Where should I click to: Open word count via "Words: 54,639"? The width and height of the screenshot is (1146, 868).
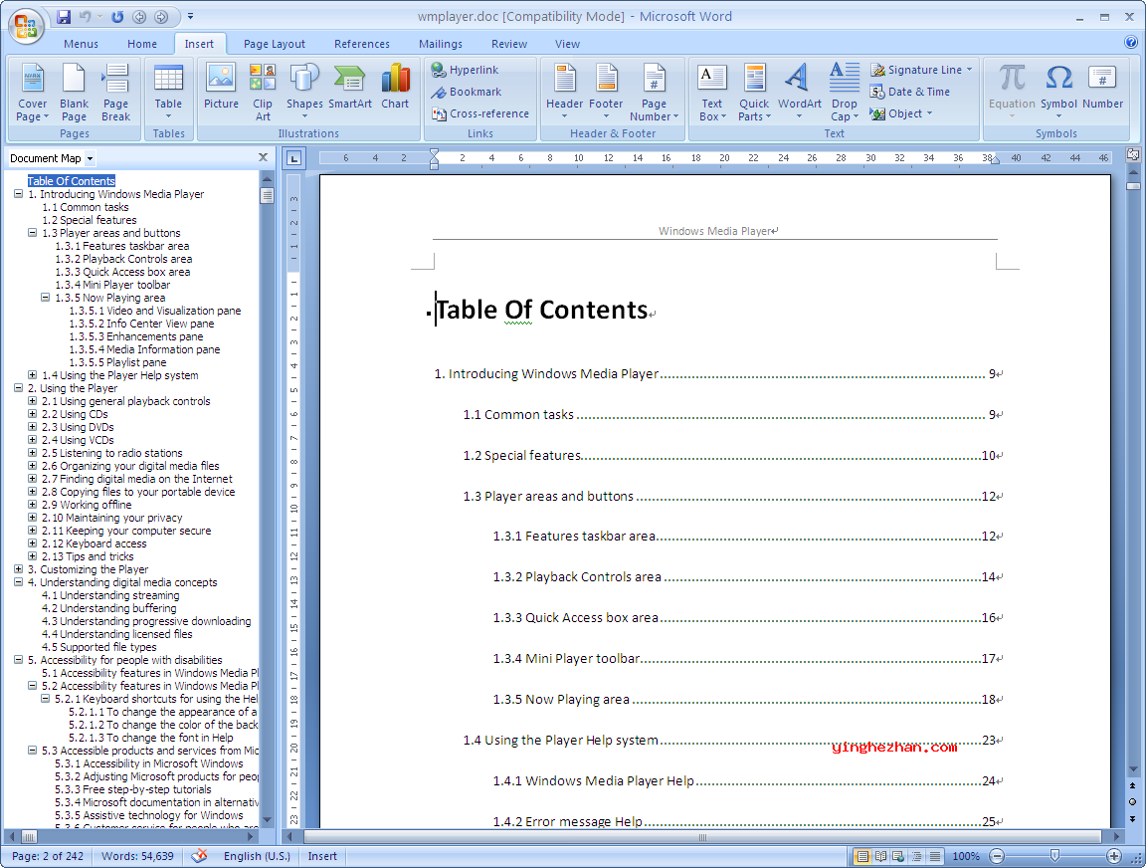tap(137, 856)
